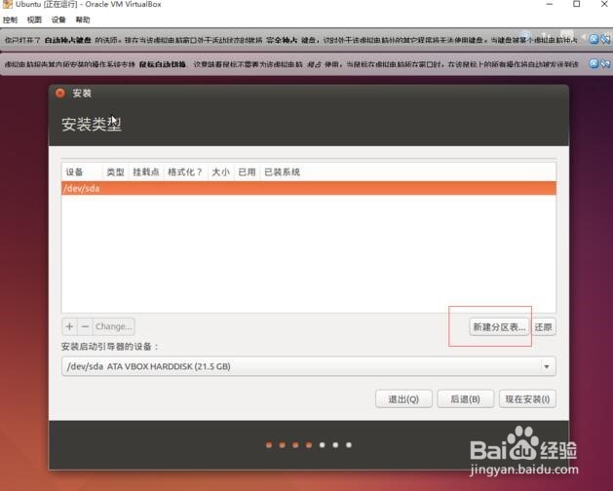
Task: Click the minus icon to remove partition
Action: (x=85, y=326)
